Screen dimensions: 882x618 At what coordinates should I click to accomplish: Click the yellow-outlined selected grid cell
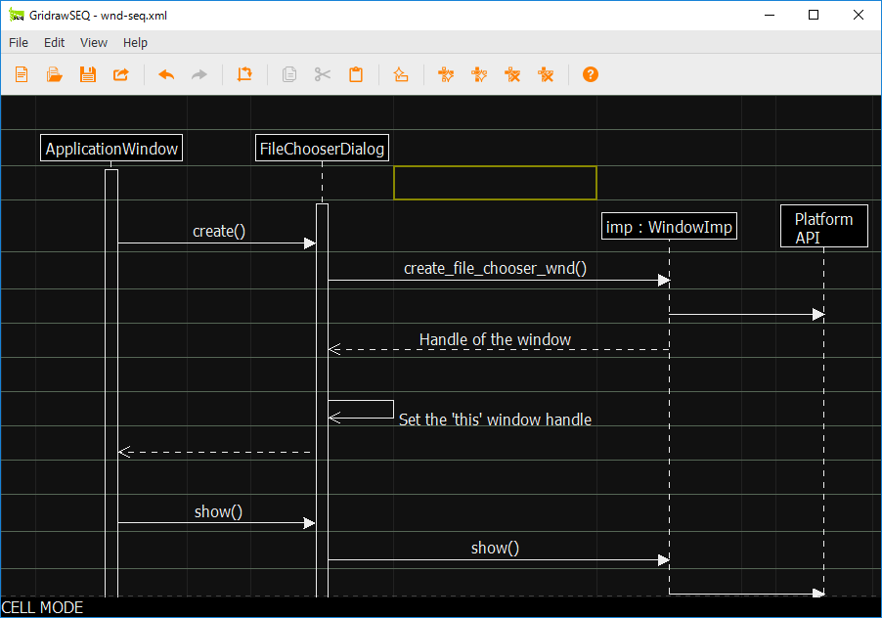tap(495, 183)
